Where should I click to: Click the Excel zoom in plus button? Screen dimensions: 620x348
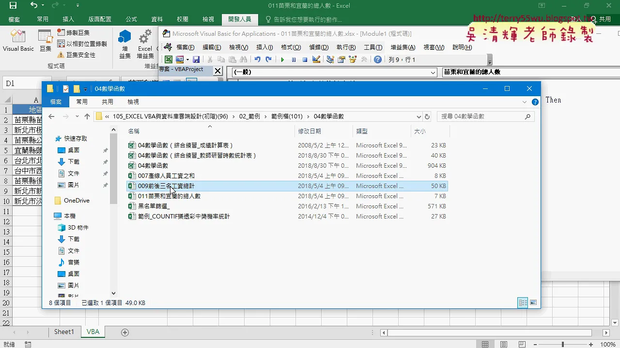591,345
